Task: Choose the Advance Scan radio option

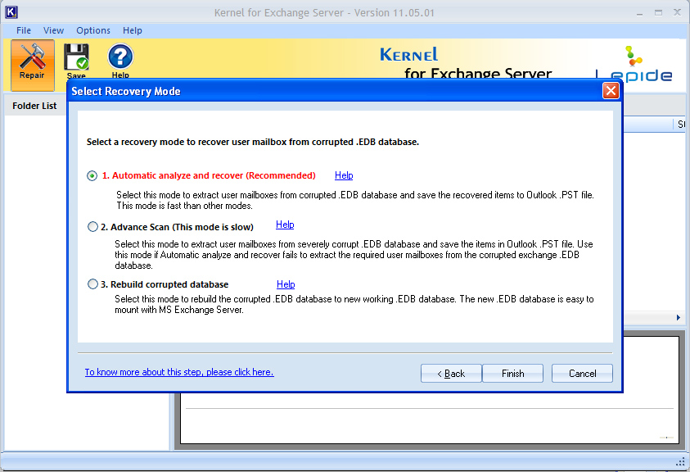Action: click(x=92, y=227)
